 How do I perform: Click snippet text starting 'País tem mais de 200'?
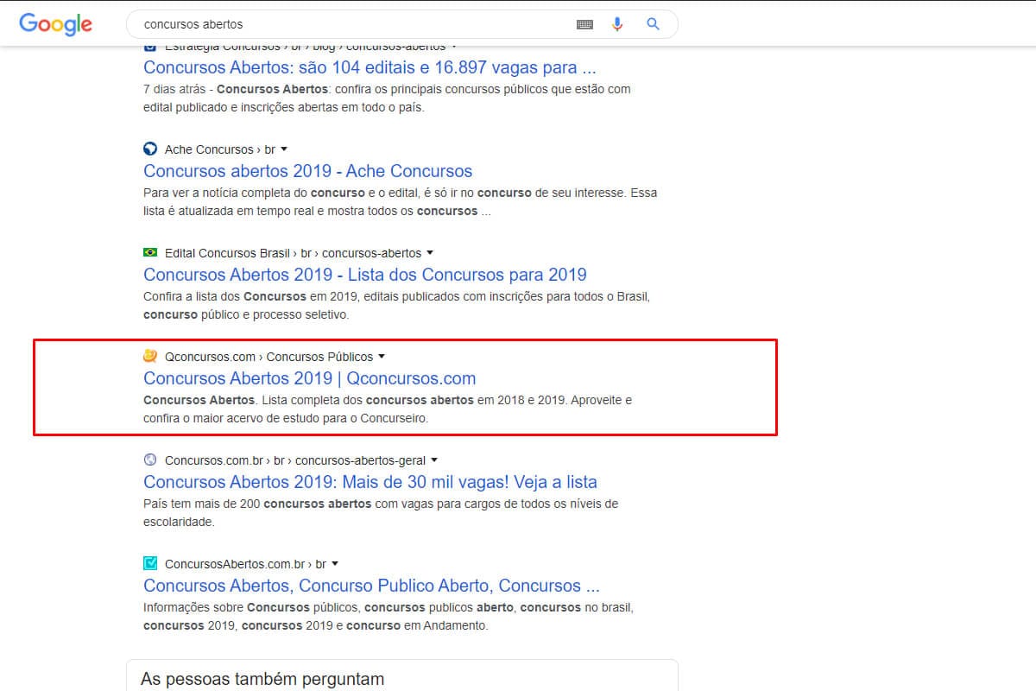tap(381, 513)
